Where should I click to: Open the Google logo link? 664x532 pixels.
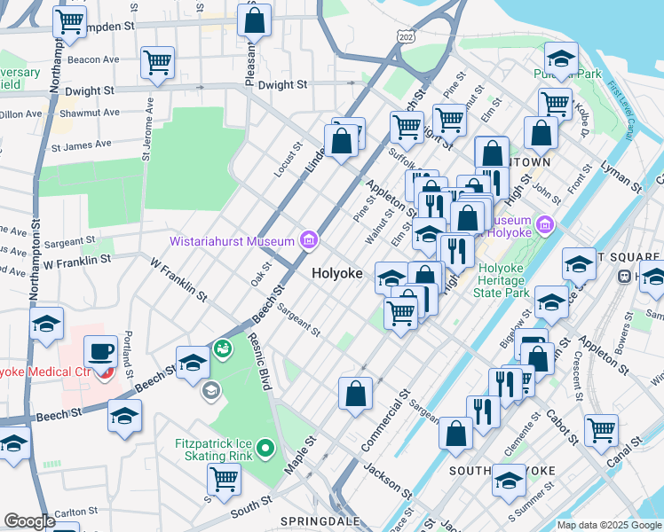point(28,521)
